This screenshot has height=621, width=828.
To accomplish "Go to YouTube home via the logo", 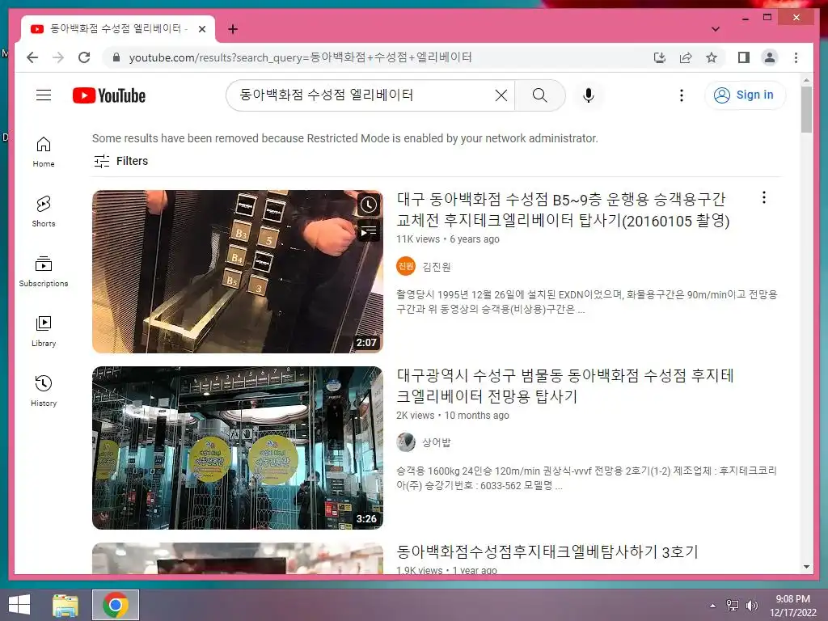I will [109, 95].
